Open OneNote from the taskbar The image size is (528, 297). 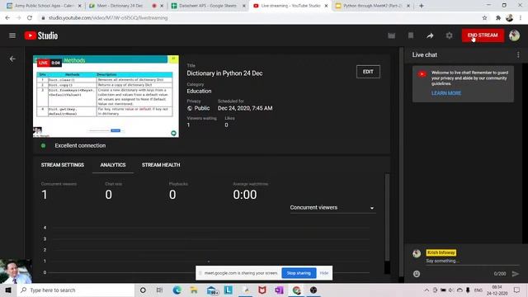[279, 290]
